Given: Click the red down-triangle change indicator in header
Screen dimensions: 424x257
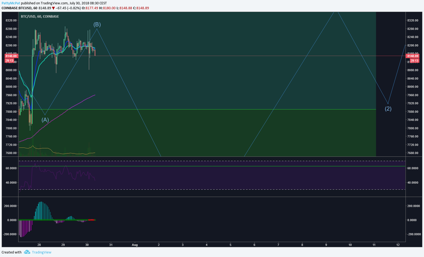Looking at the screenshot, I should pyautogui.click(x=53, y=8).
